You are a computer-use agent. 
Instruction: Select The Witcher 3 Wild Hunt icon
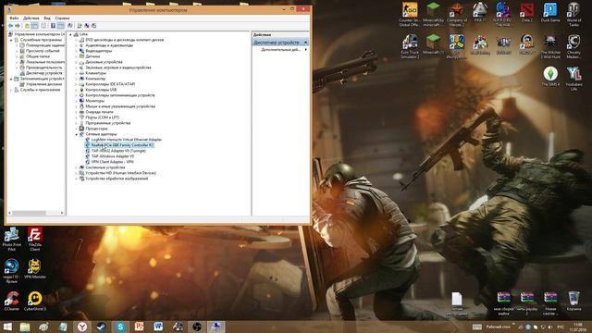550,46
